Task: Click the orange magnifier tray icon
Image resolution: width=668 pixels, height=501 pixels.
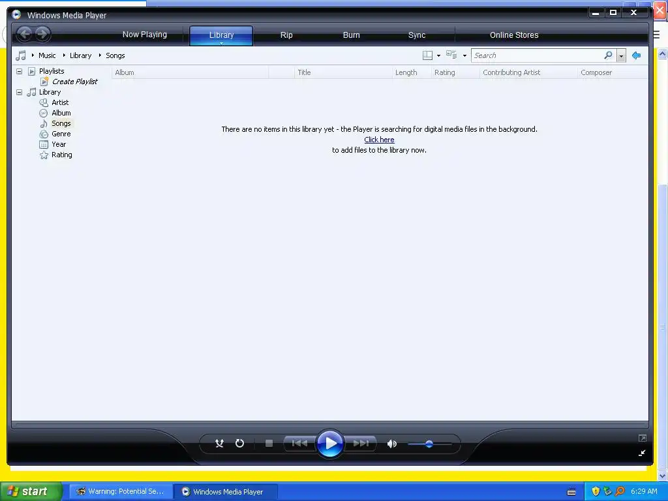Action: coord(620,491)
